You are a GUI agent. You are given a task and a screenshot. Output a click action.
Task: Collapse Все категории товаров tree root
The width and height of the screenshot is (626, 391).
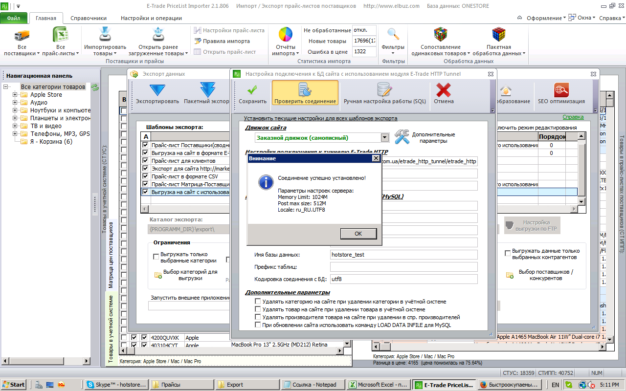[6, 87]
